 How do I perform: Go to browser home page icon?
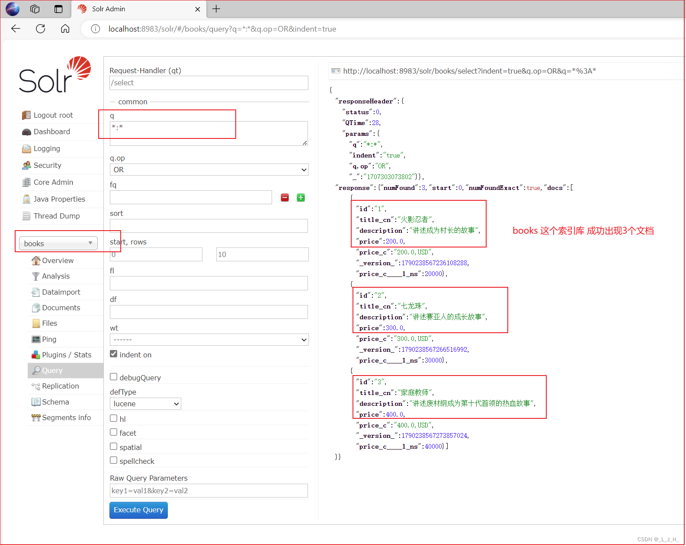pyautogui.click(x=65, y=29)
